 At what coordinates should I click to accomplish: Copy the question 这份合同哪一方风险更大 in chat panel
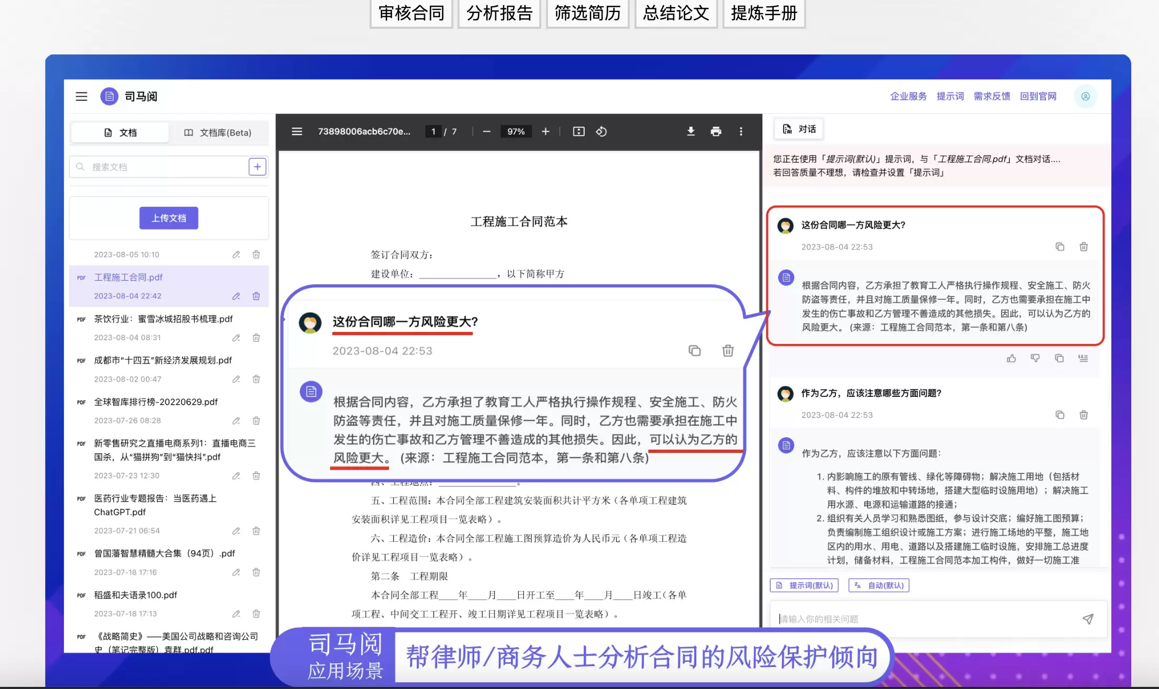coord(1060,247)
